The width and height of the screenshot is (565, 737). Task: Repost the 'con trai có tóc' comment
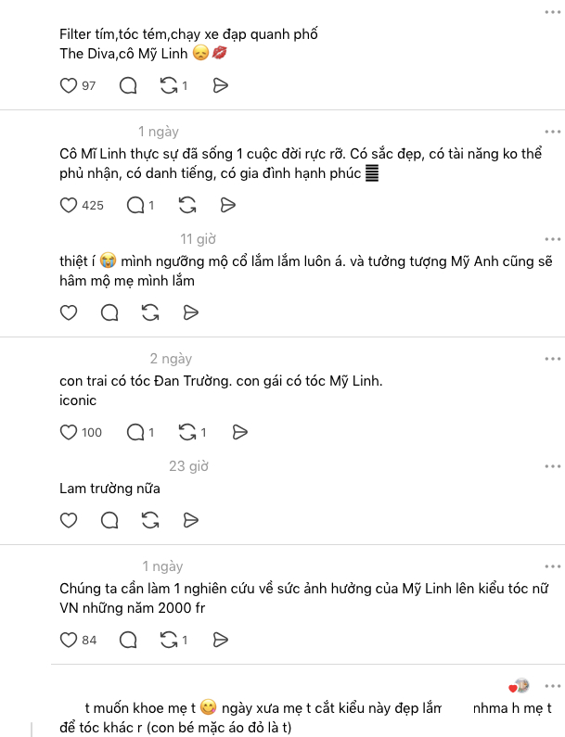pyautogui.click(x=187, y=432)
